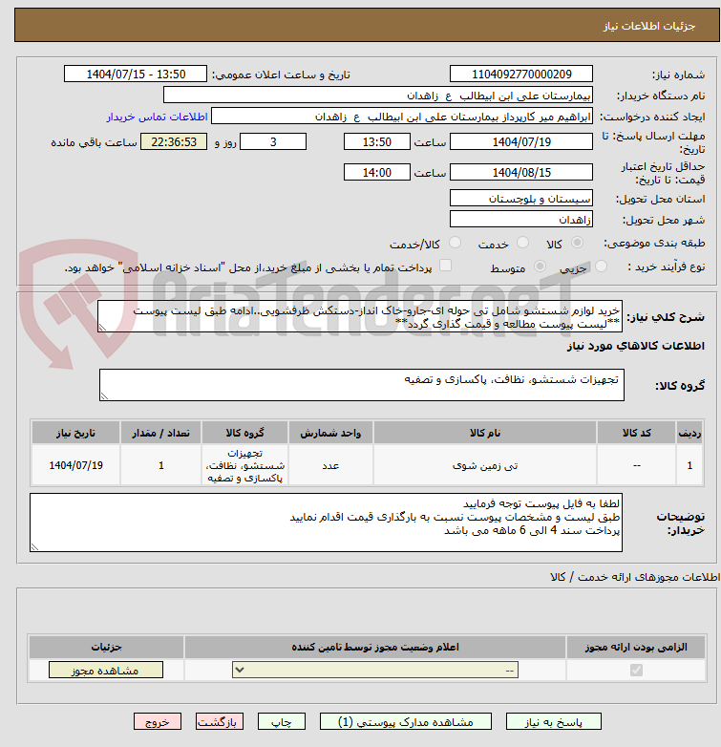Select the کالا radio button
The width and height of the screenshot is (721, 747).
(x=577, y=243)
